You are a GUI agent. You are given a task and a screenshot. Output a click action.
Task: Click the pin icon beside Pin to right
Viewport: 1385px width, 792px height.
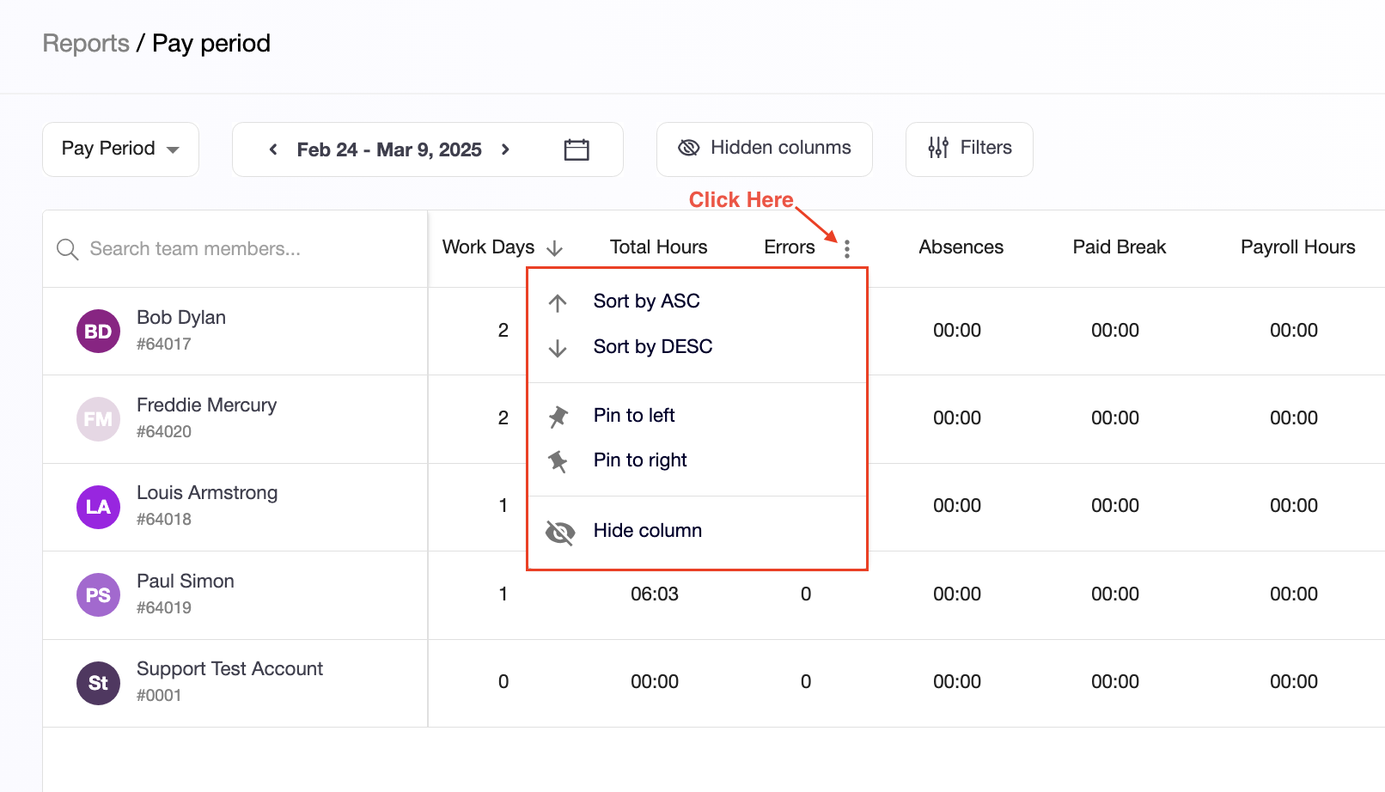coord(558,461)
